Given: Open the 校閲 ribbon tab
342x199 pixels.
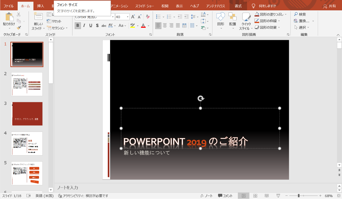Looking at the screenshot, I should 165,6.
